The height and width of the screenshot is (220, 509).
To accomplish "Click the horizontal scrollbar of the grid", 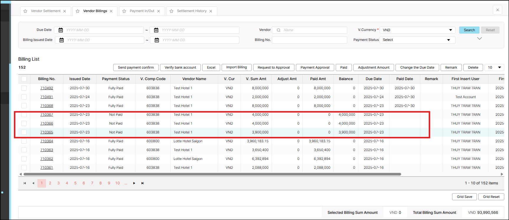I will pyautogui.click(x=212, y=174).
